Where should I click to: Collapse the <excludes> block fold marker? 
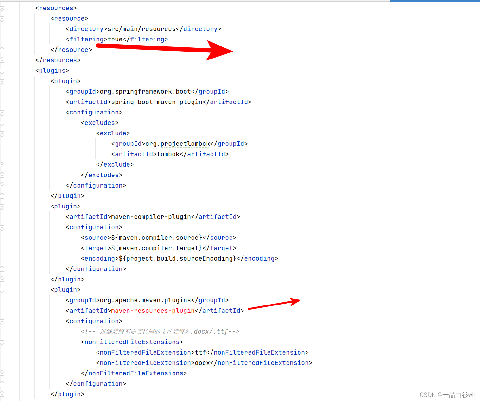[2, 123]
